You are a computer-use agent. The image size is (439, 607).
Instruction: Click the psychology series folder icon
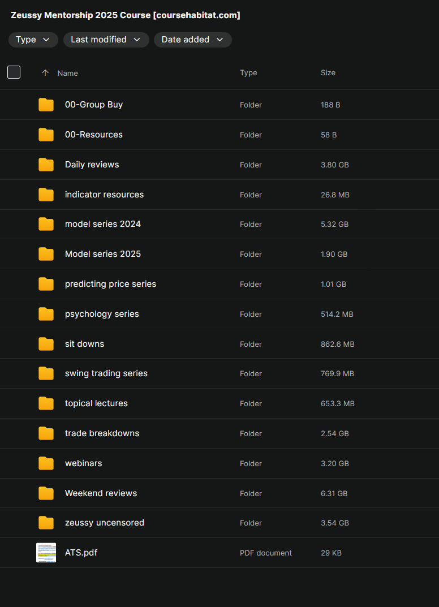[46, 314]
